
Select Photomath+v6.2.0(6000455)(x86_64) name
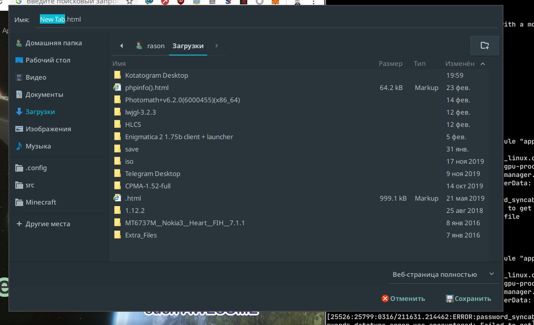[183, 100]
